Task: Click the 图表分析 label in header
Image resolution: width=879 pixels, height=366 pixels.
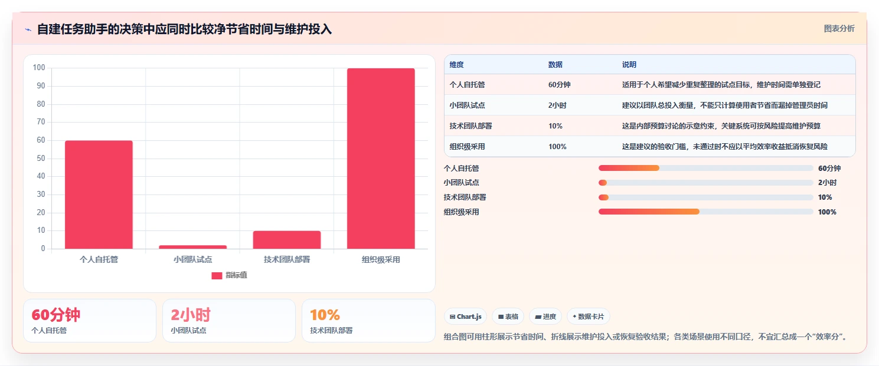Action: point(839,28)
